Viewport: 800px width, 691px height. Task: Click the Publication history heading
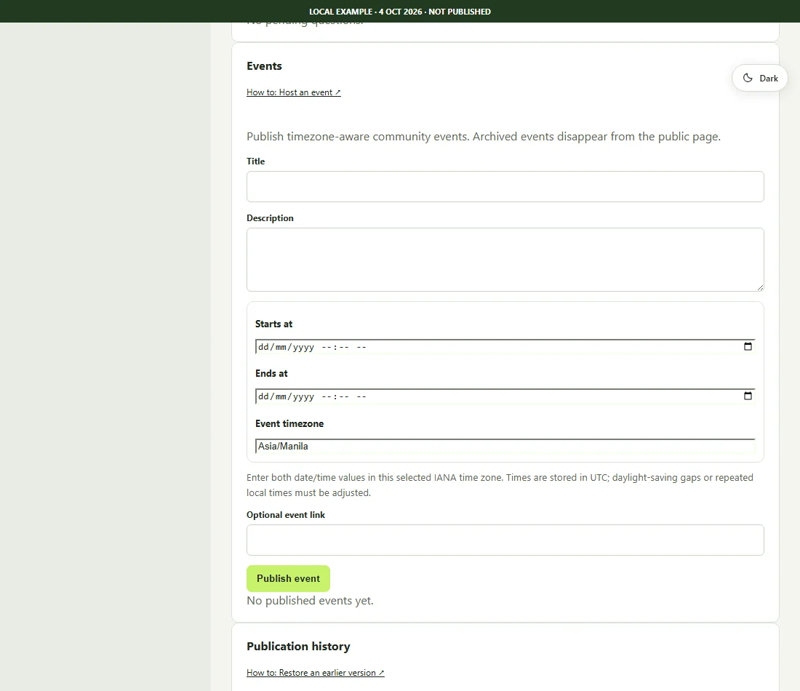pyautogui.click(x=298, y=646)
